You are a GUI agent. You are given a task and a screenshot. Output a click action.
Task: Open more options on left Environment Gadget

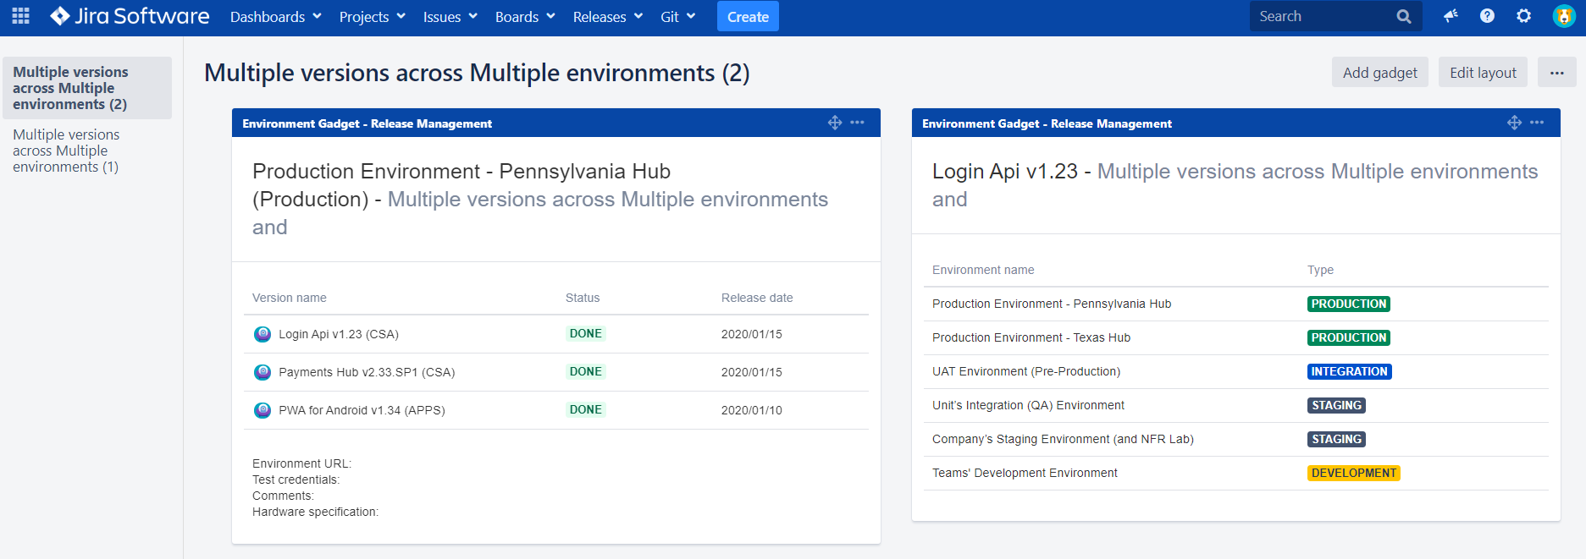(x=858, y=123)
